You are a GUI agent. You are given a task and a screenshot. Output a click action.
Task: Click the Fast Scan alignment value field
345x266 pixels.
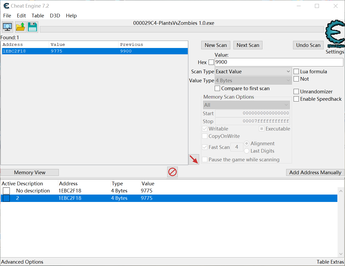click(x=237, y=147)
